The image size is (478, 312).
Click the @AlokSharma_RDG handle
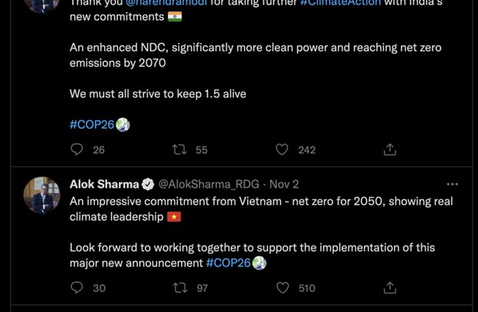(x=209, y=184)
